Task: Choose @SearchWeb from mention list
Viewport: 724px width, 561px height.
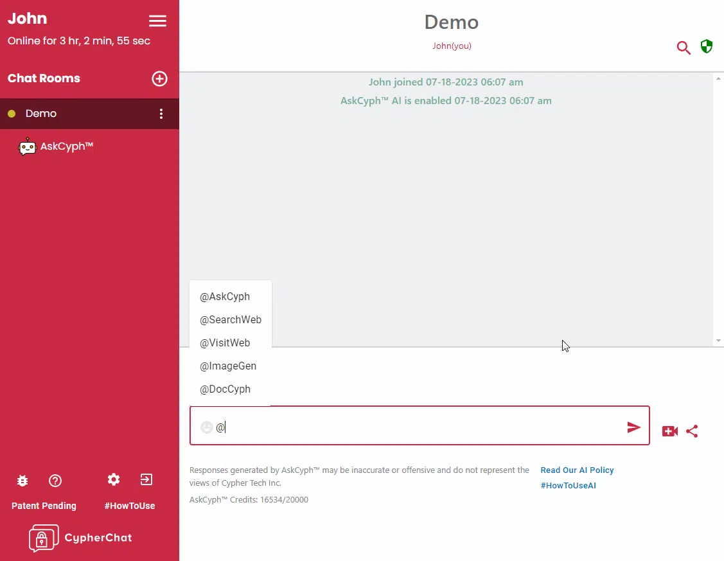Action: [231, 319]
